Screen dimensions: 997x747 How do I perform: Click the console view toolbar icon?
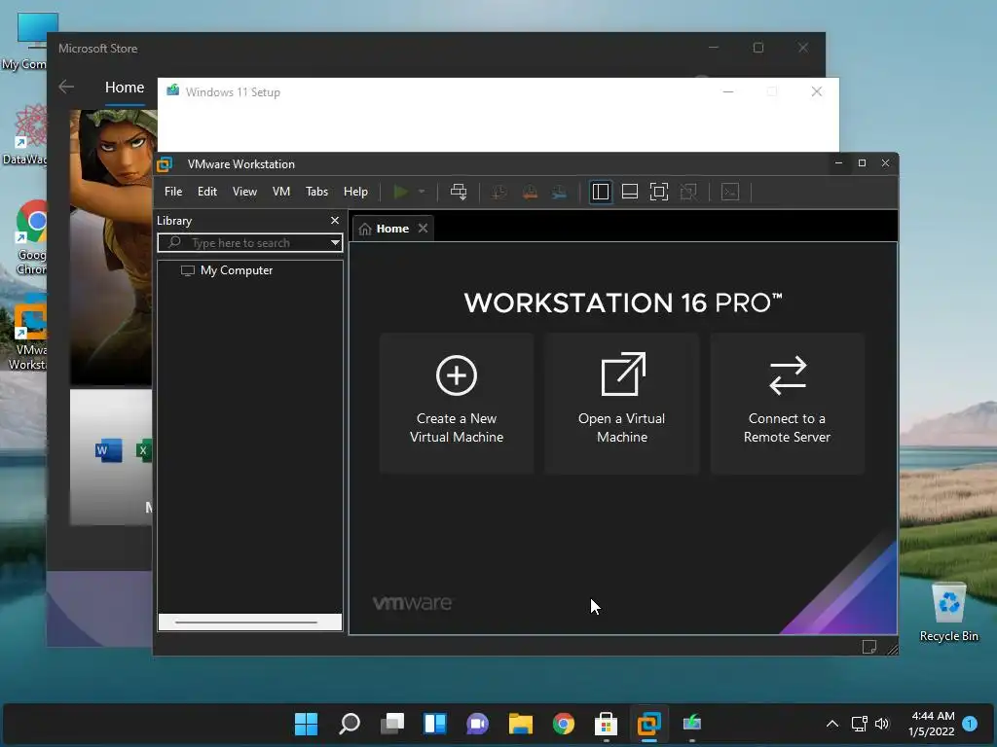point(730,192)
